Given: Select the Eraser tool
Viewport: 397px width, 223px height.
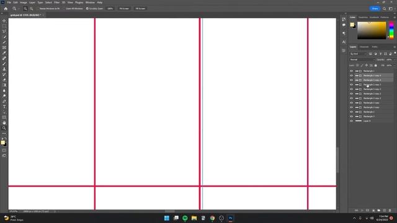Looking at the screenshot, I should point(4,80).
